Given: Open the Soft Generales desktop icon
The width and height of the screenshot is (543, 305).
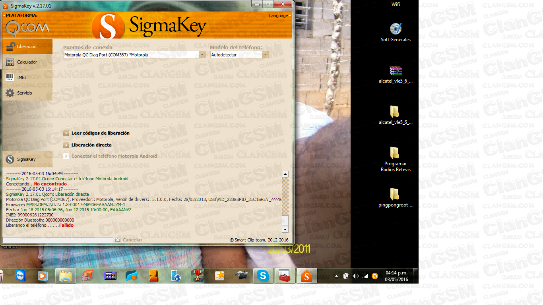Looking at the screenshot, I should (396, 33).
